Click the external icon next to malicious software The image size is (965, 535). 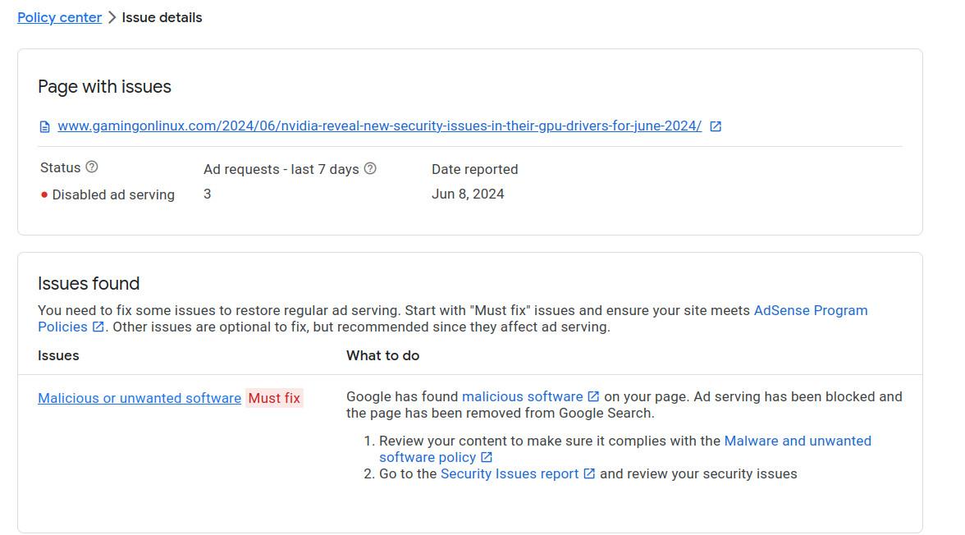coord(593,397)
